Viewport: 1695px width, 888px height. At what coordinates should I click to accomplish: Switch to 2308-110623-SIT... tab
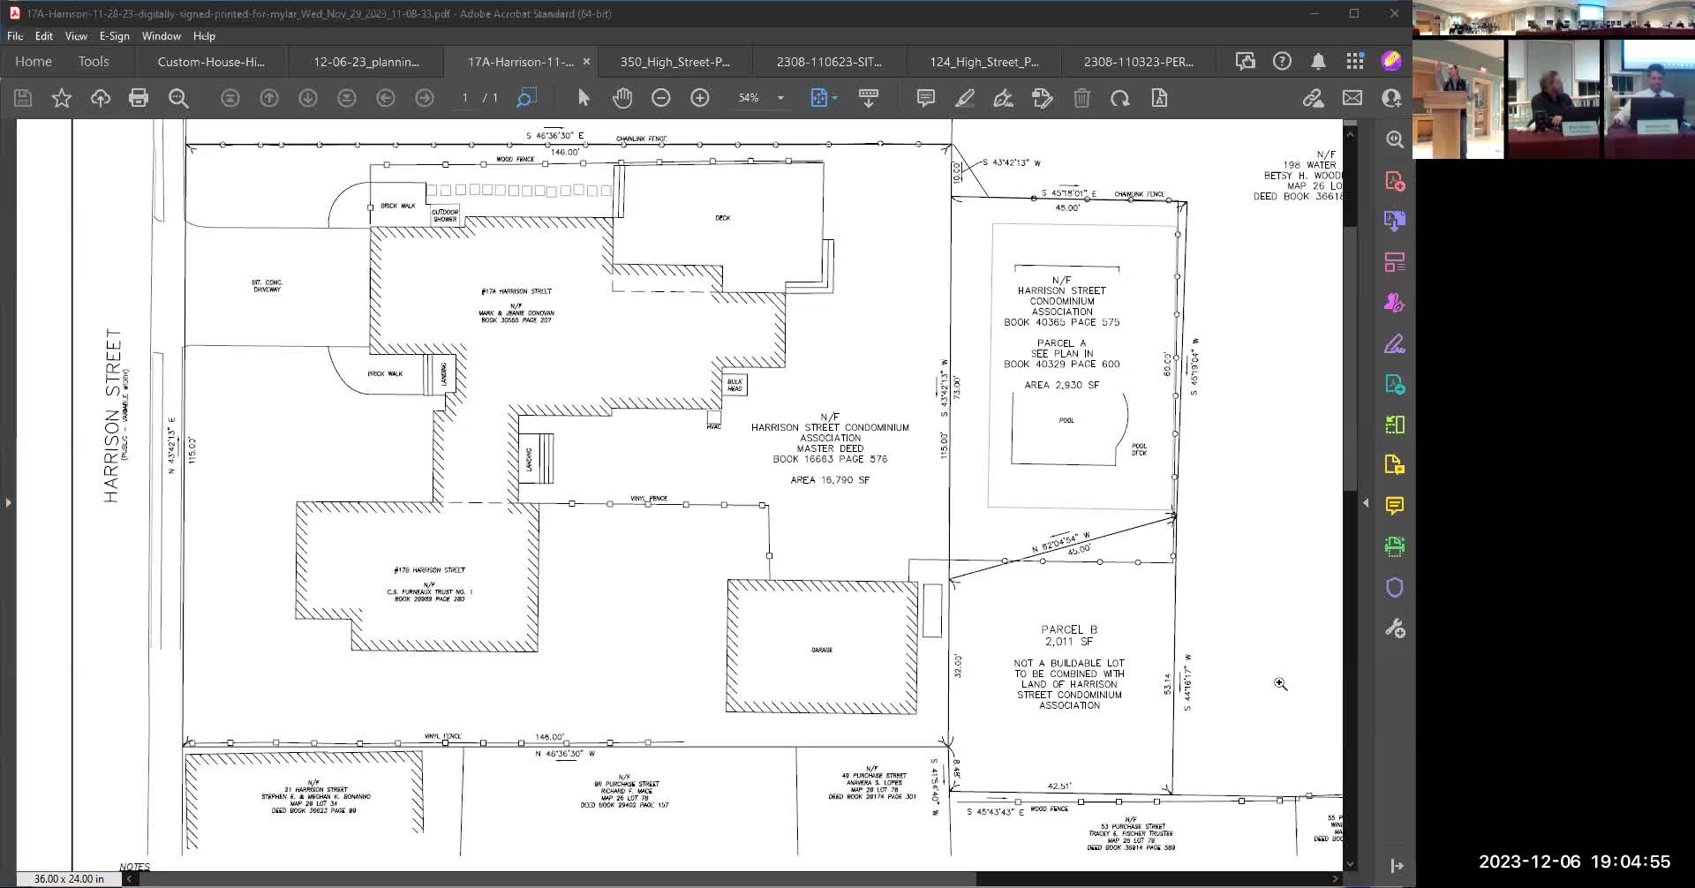[829, 62]
